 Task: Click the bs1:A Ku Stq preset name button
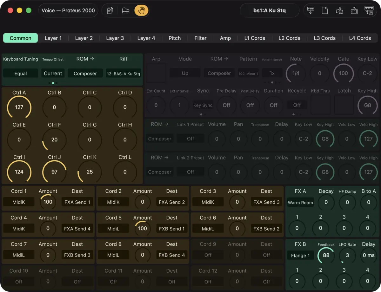point(270,10)
